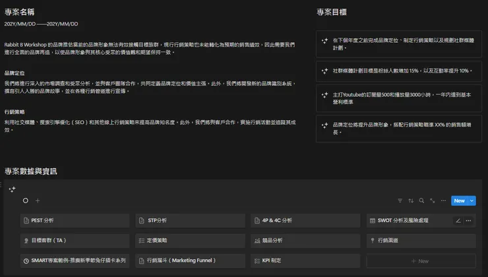Image resolution: width=488 pixels, height=277 pixels.
Task: Click page icon on 行銷漏斗 card
Action: click(142, 261)
